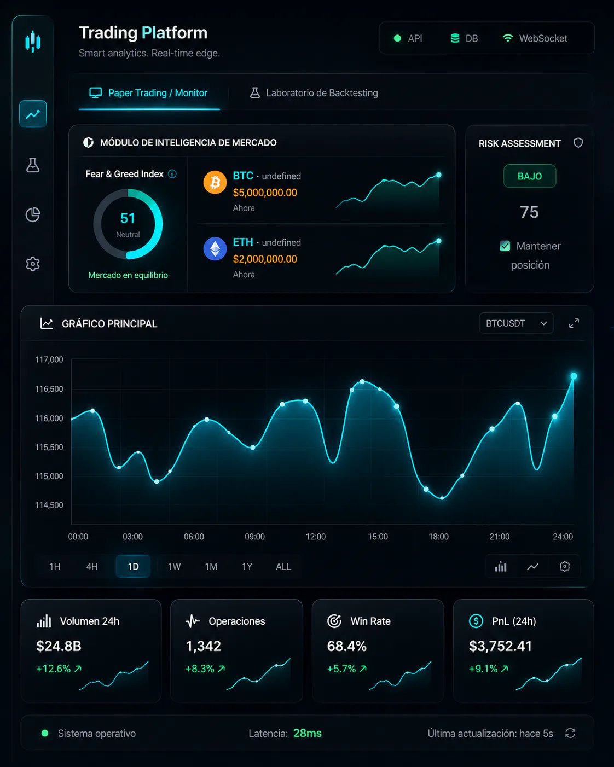Screen dimensions: 614x767
Task: Click the Fear & Greed info icon
Action: pos(172,174)
